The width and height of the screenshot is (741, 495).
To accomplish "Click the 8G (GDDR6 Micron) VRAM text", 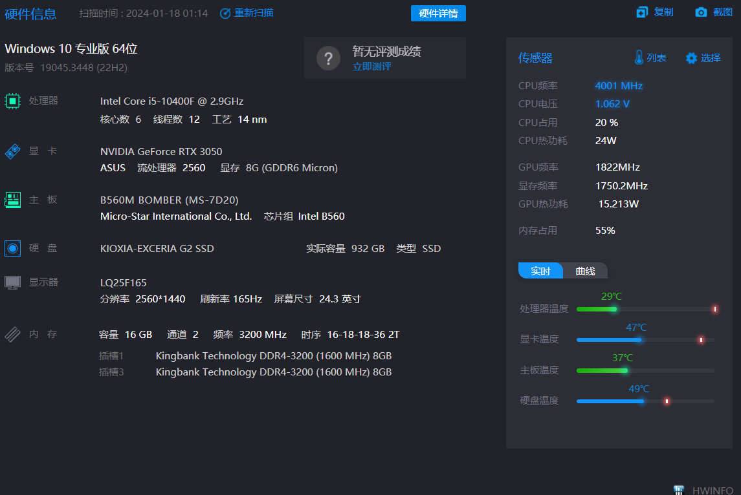I will [x=292, y=168].
